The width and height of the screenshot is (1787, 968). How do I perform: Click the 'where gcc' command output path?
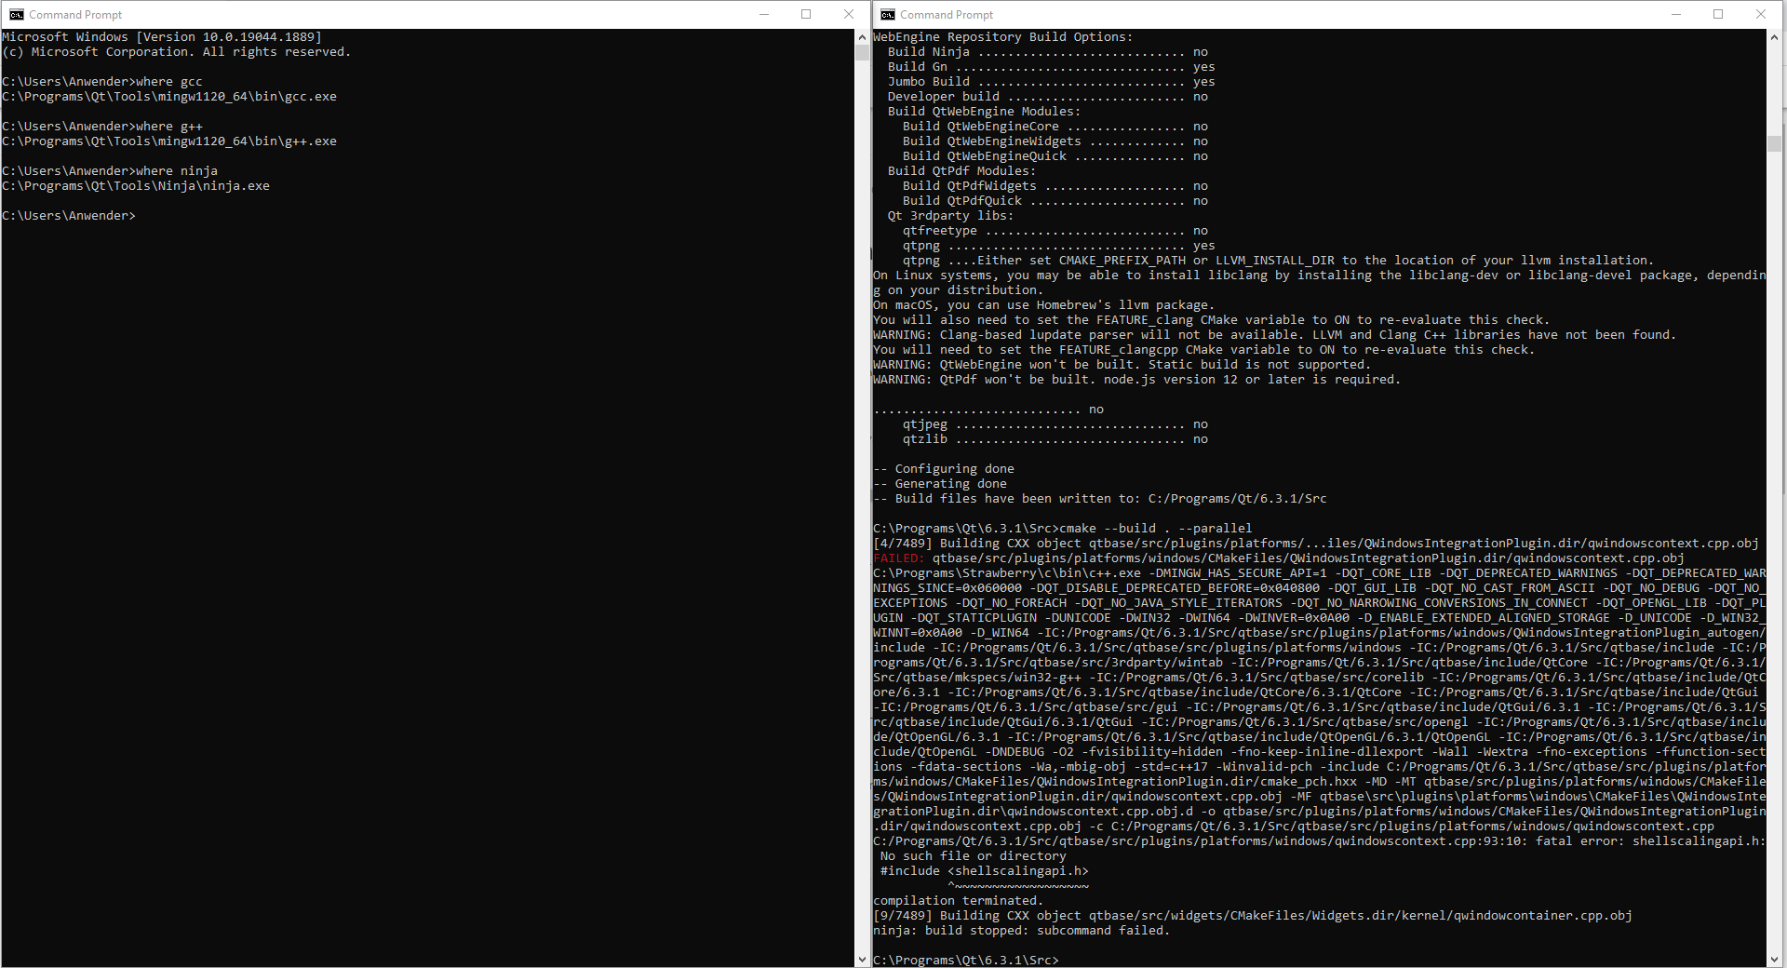(x=168, y=96)
